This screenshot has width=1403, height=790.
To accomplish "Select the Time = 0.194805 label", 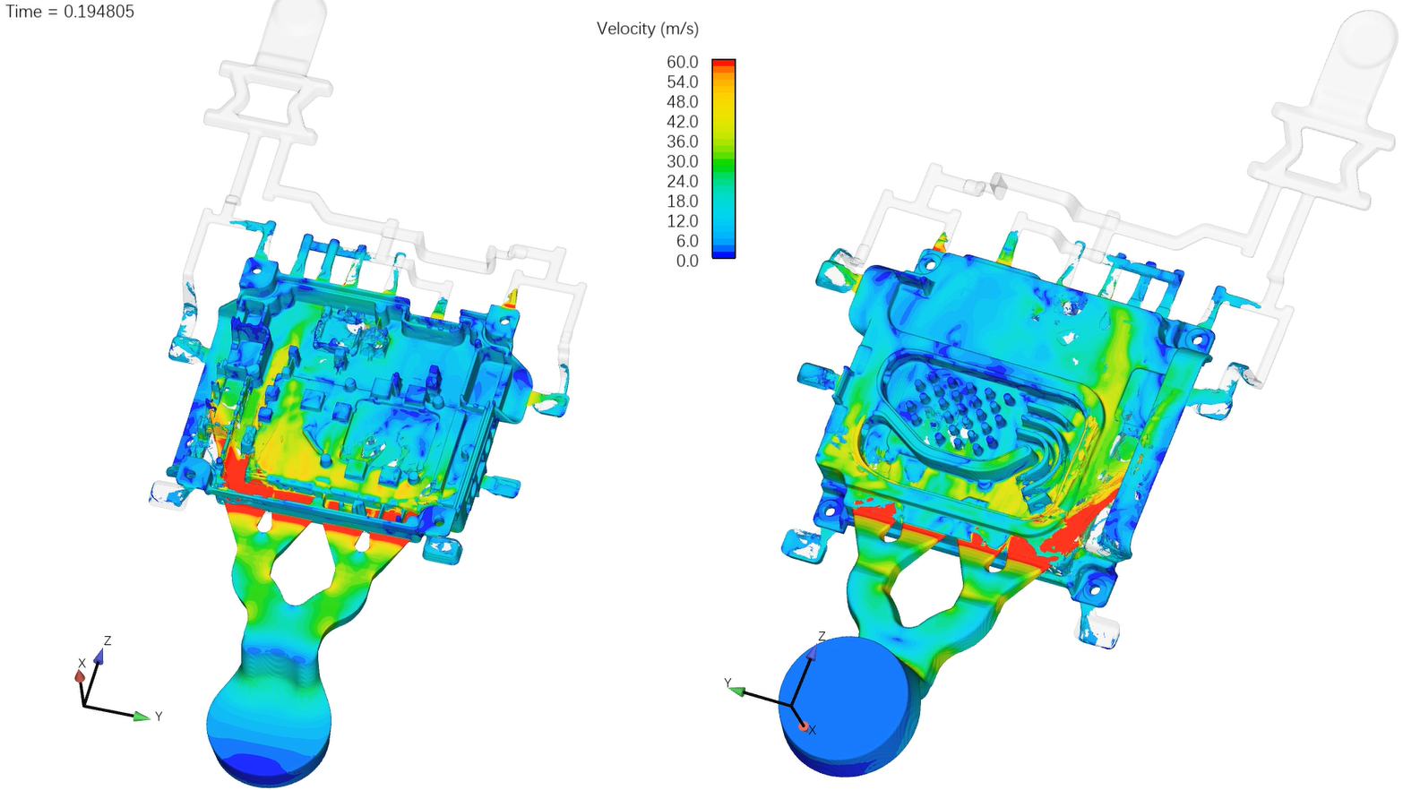I will pos(70,12).
